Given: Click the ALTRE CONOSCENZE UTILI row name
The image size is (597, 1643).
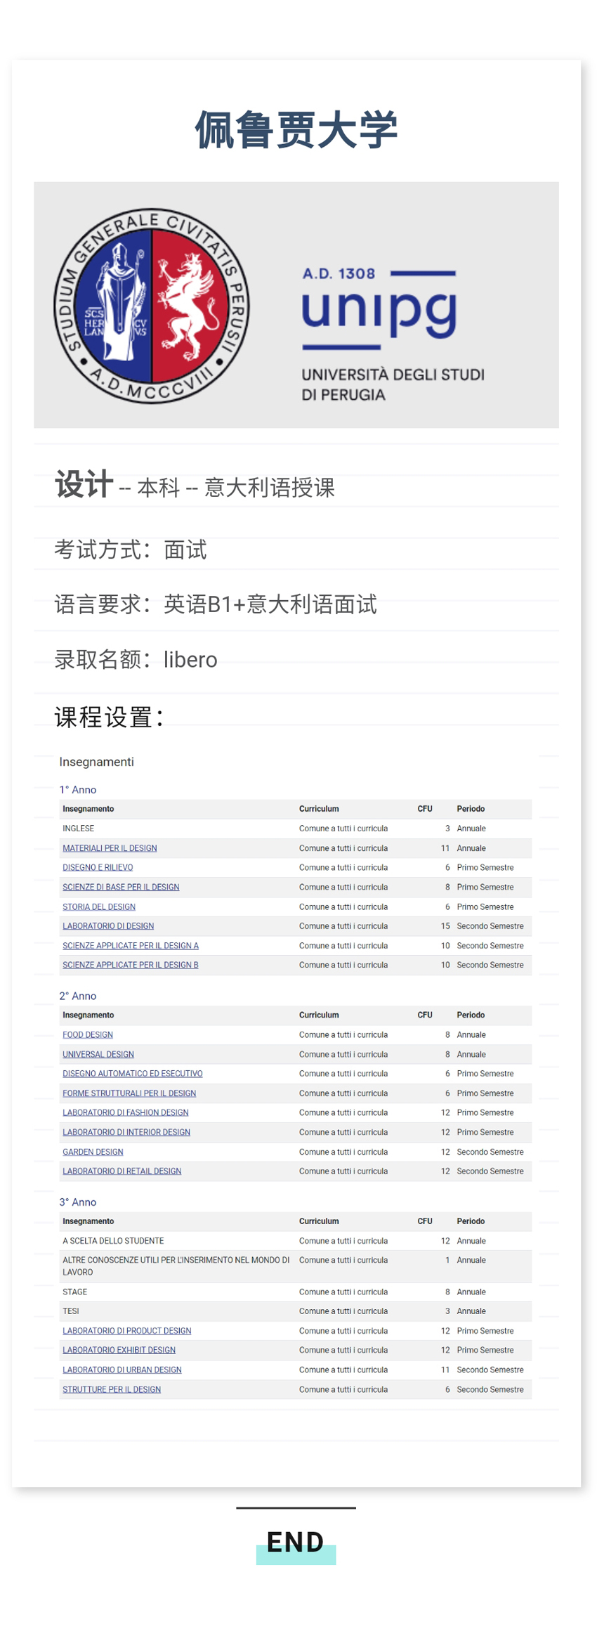Looking at the screenshot, I should point(176,1266).
